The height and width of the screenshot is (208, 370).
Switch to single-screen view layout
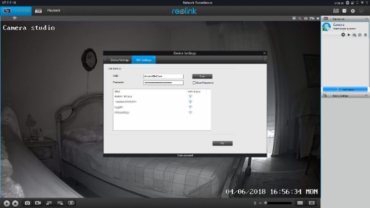300,203
